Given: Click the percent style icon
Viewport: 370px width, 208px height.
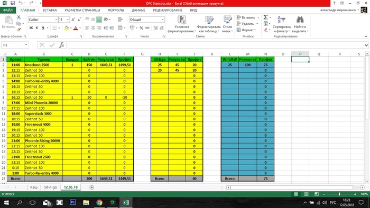Looking at the screenshot, I should [141, 28].
